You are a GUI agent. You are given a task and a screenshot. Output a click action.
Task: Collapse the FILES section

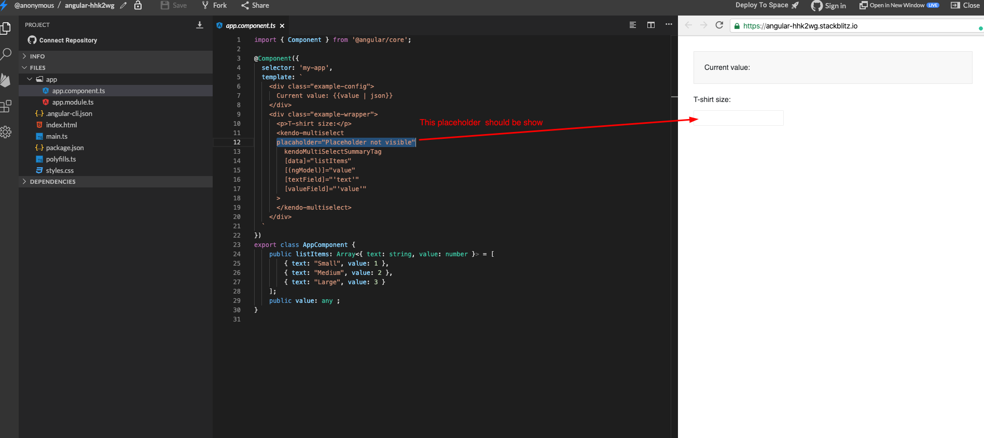click(x=116, y=68)
